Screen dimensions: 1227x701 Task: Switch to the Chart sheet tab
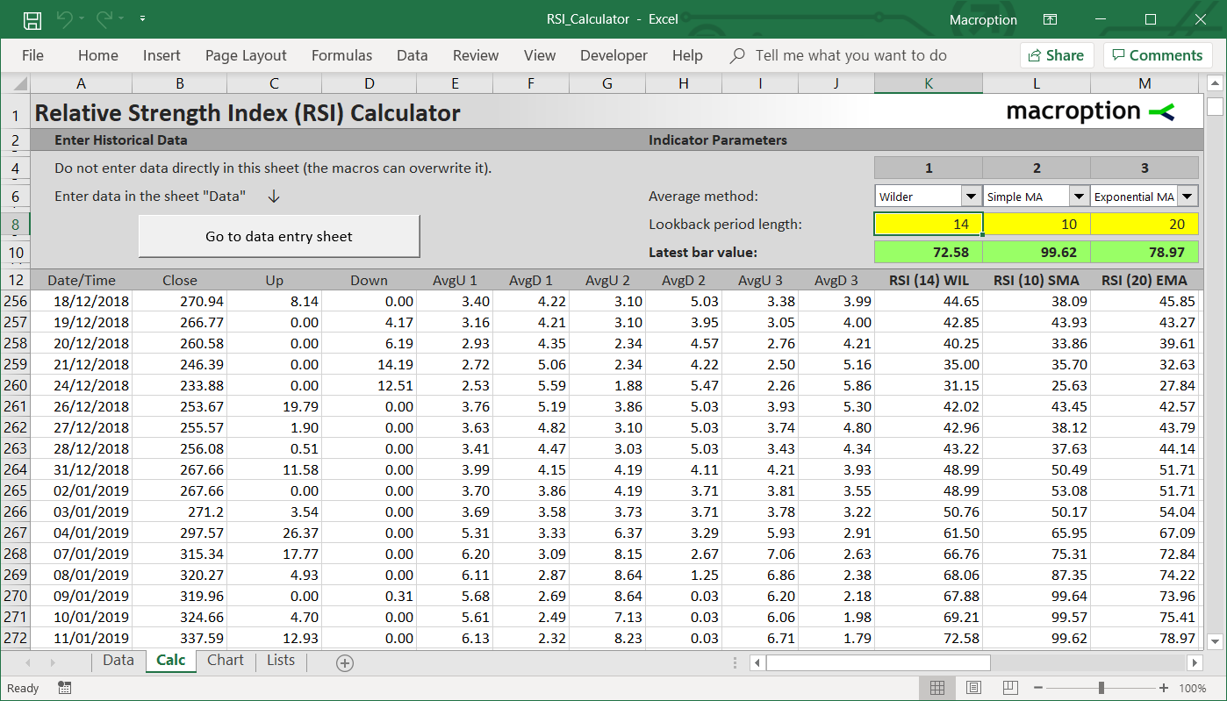[226, 661]
